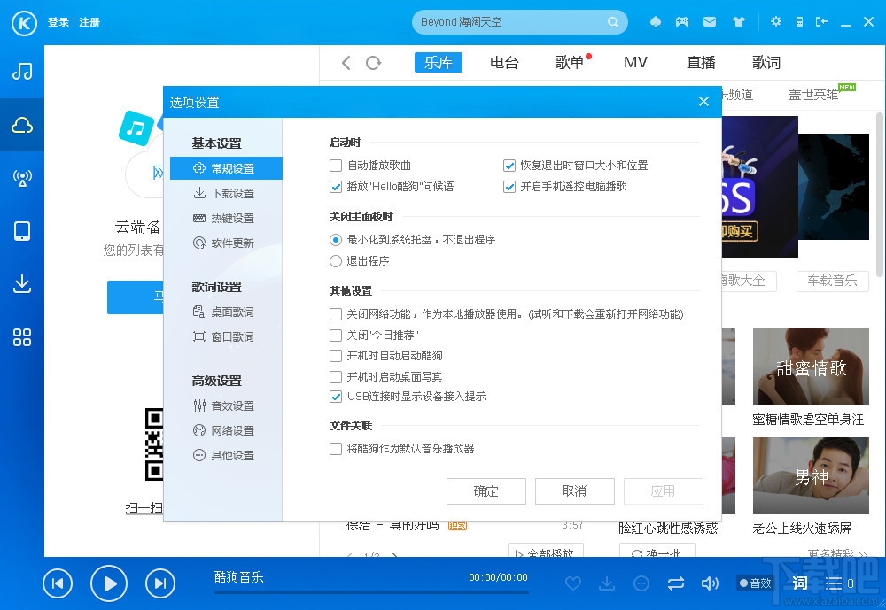Open more options via ellipsis icon
Screen dimensions: 886x610
pyautogui.click(x=641, y=583)
